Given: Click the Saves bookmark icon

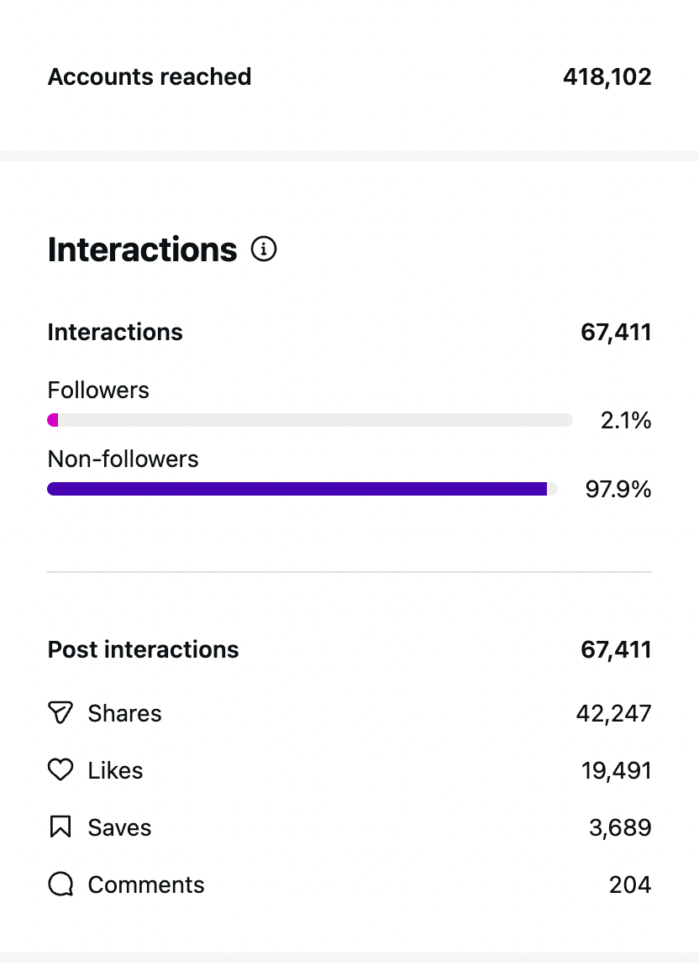Looking at the screenshot, I should (60, 827).
